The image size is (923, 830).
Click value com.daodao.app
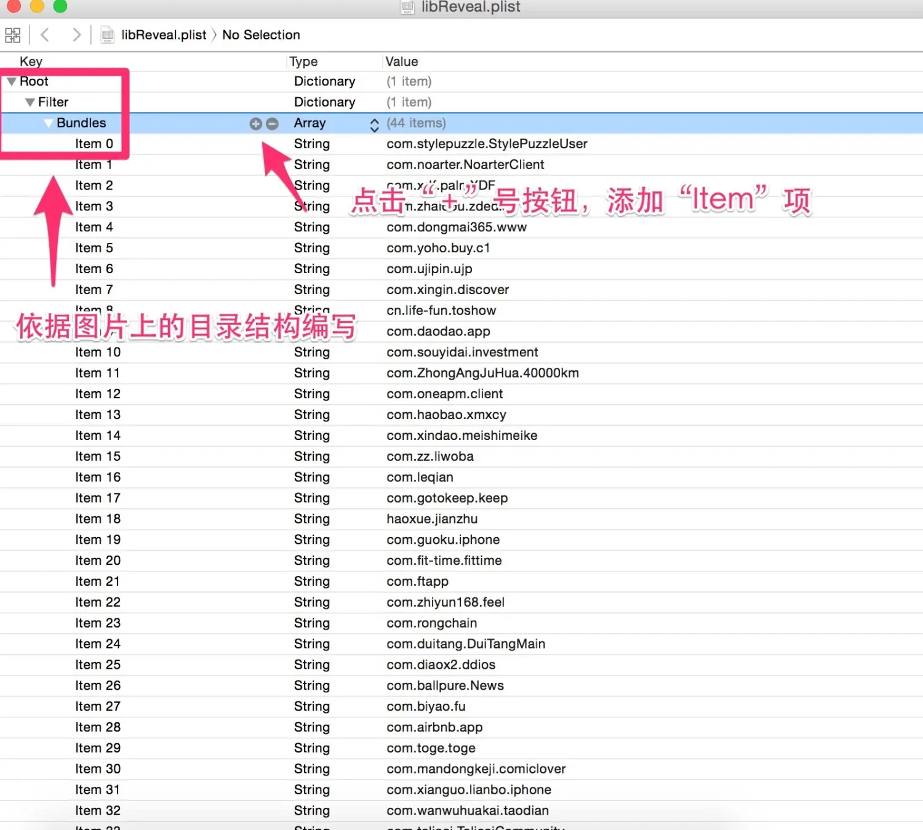[438, 332]
